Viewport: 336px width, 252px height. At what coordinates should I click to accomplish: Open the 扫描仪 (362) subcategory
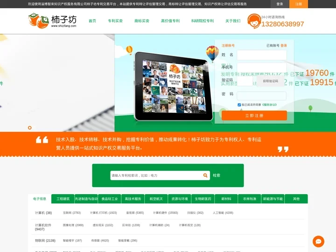196,213
